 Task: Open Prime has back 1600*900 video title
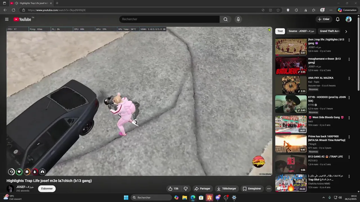tap(327, 138)
